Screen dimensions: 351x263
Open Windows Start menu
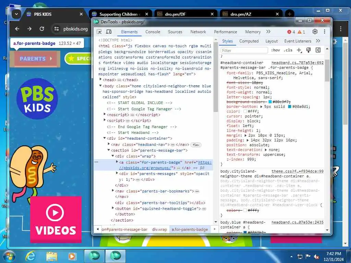click(9, 256)
